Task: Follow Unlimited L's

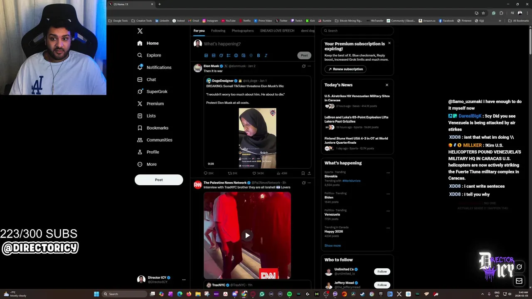Action: coord(382,272)
